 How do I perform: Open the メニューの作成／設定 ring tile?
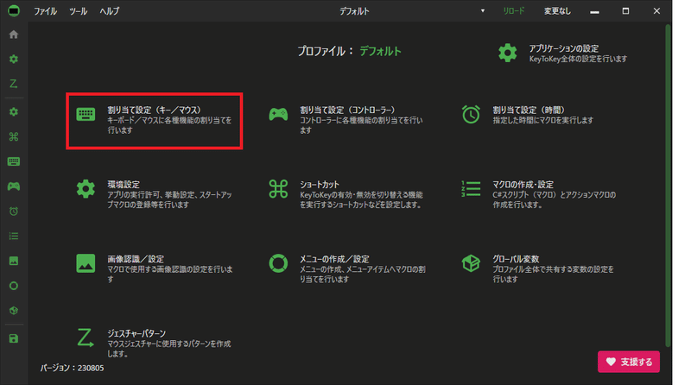coord(346,268)
